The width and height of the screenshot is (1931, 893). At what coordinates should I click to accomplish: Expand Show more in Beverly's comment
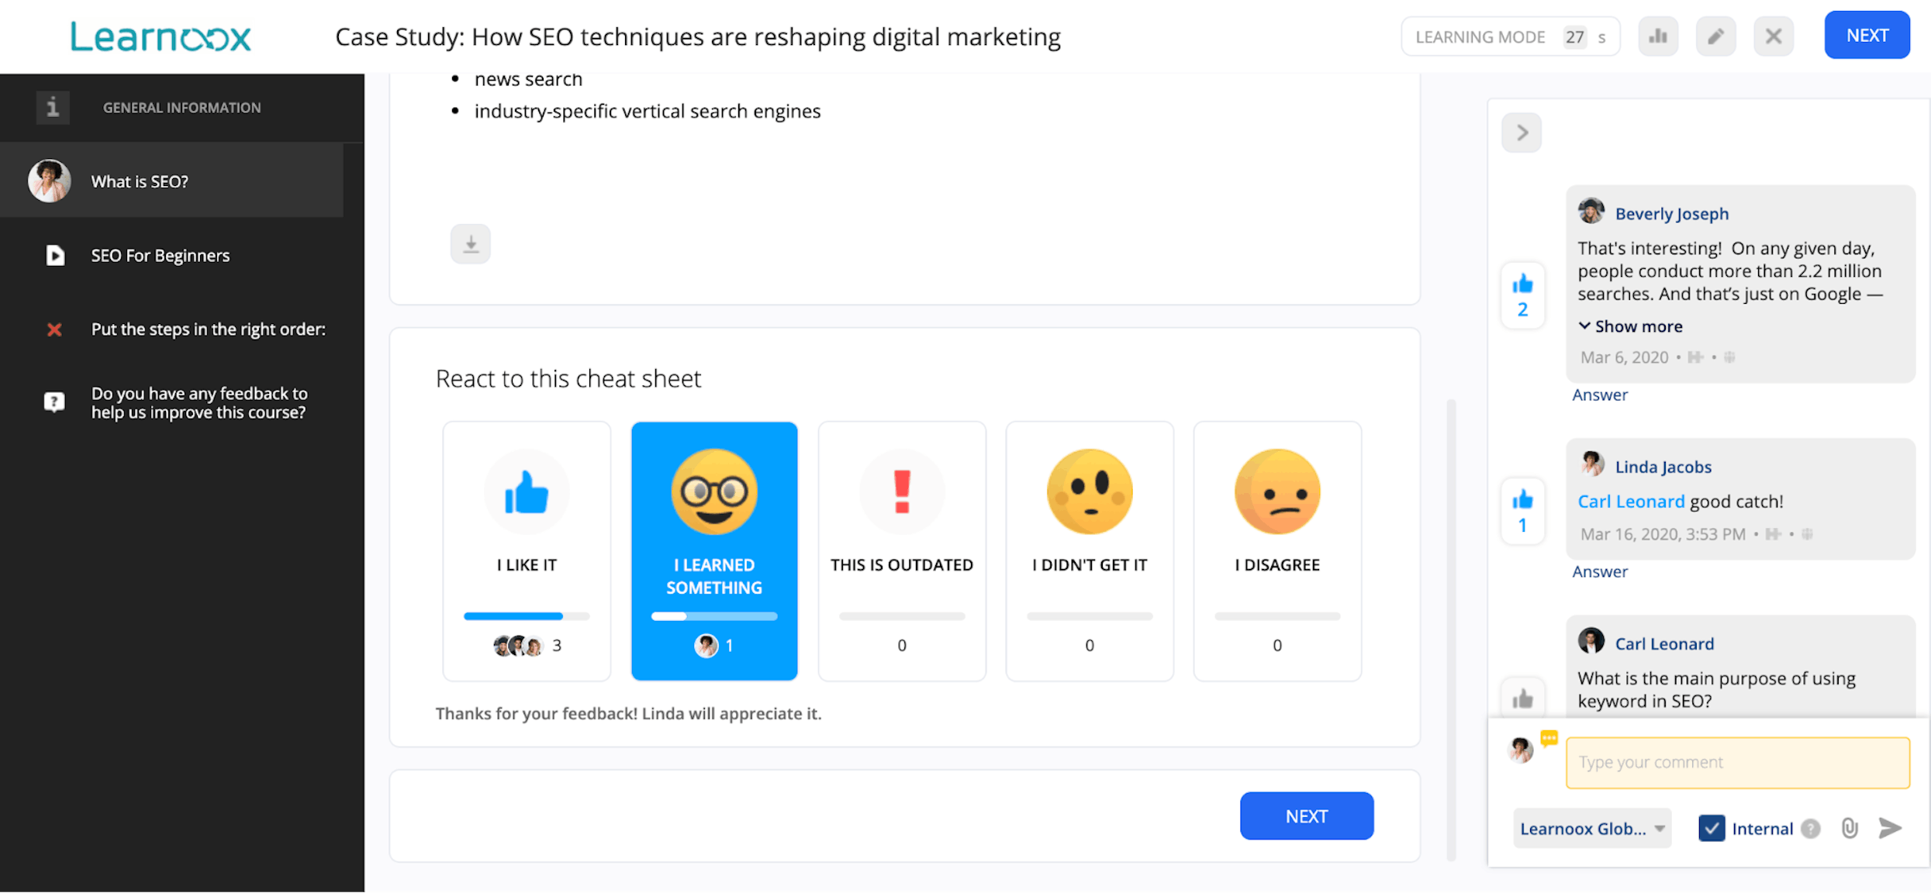pos(1630,326)
